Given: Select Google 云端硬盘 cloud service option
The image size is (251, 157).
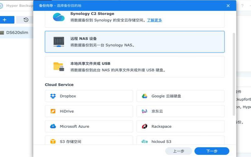Looking at the screenshot, I should click(x=180, y=96).
